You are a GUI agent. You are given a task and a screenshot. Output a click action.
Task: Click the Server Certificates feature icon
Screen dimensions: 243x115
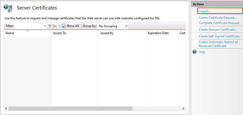8,8
